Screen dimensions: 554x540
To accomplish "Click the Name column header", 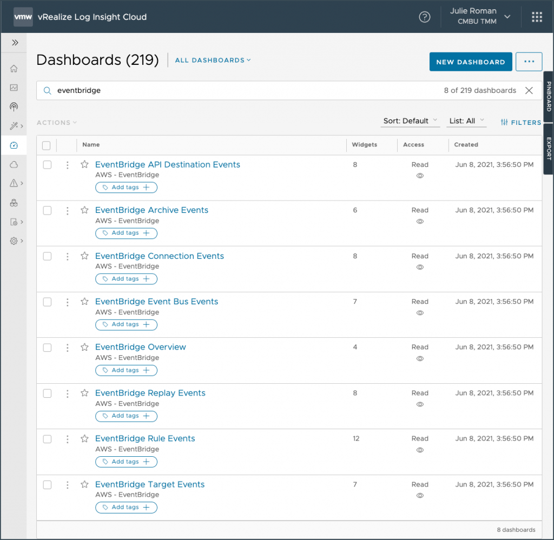I will coord(91,145).
